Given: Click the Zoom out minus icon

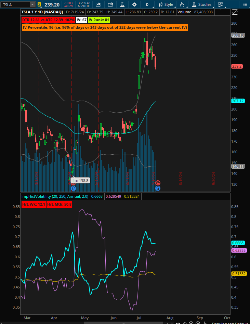Looking at the screenshot, I should pyautogui.click(x=198, y=323).
